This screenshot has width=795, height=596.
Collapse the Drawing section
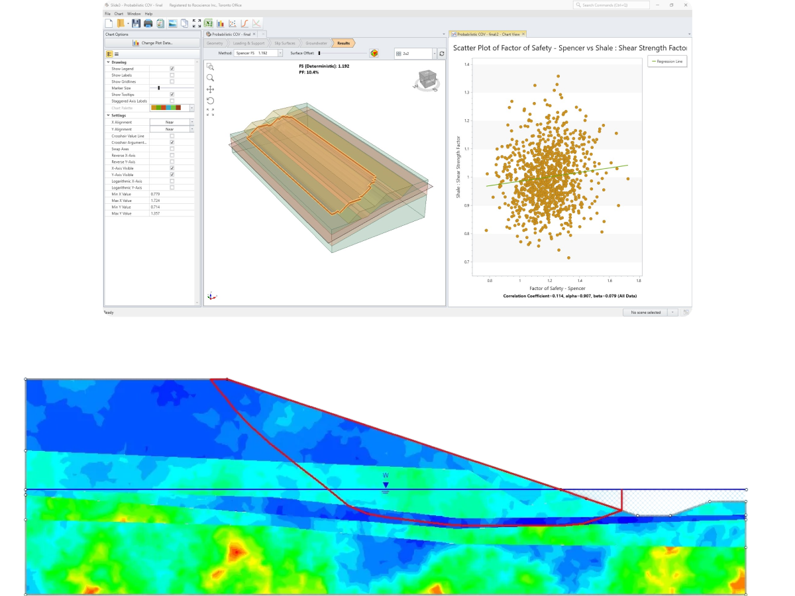click(108, 61)
